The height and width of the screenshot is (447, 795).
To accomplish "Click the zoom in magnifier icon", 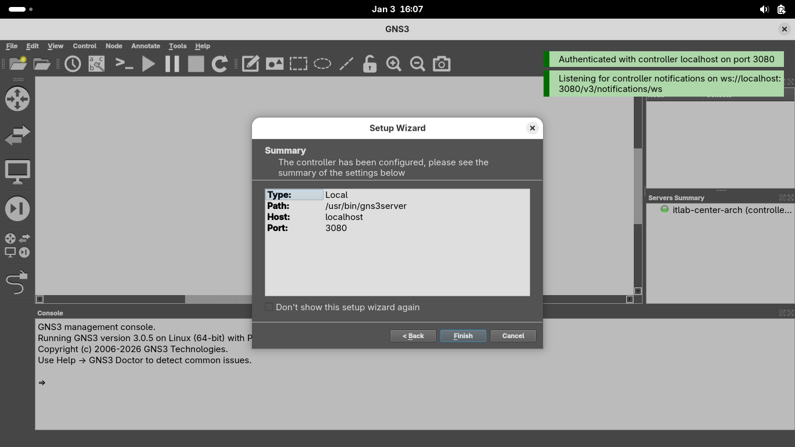I will point(394,63).
